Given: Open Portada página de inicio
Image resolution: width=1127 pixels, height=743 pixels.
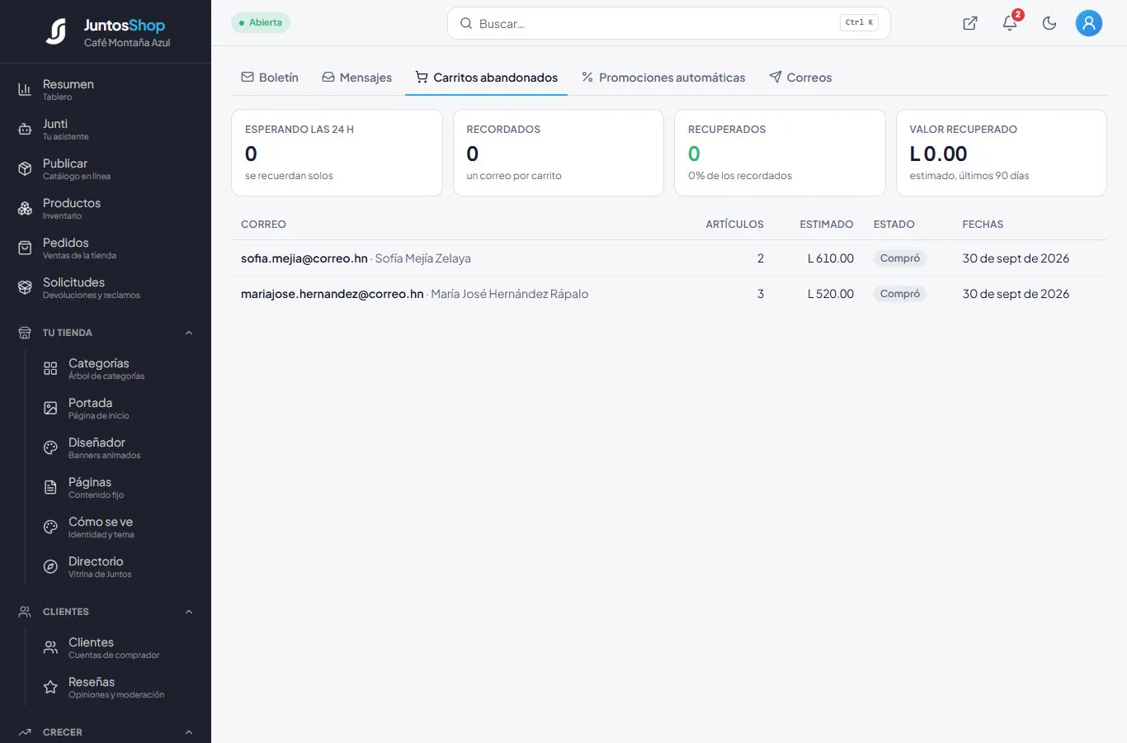Looking at the screenshot, I should [x=118, y=409].
